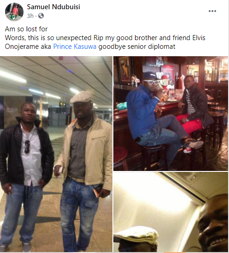Click the post text starting 'Am so lost'
Viewport: 229px width, 253px height.
point(105,38)
